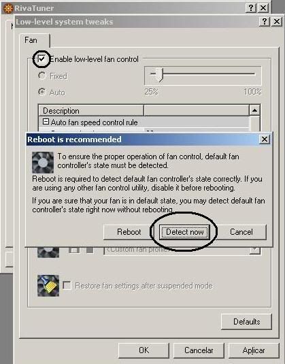The height and width of the screenshot is (364, 285).
Task: Switch to the Fan tab
Action: point(31,40)
